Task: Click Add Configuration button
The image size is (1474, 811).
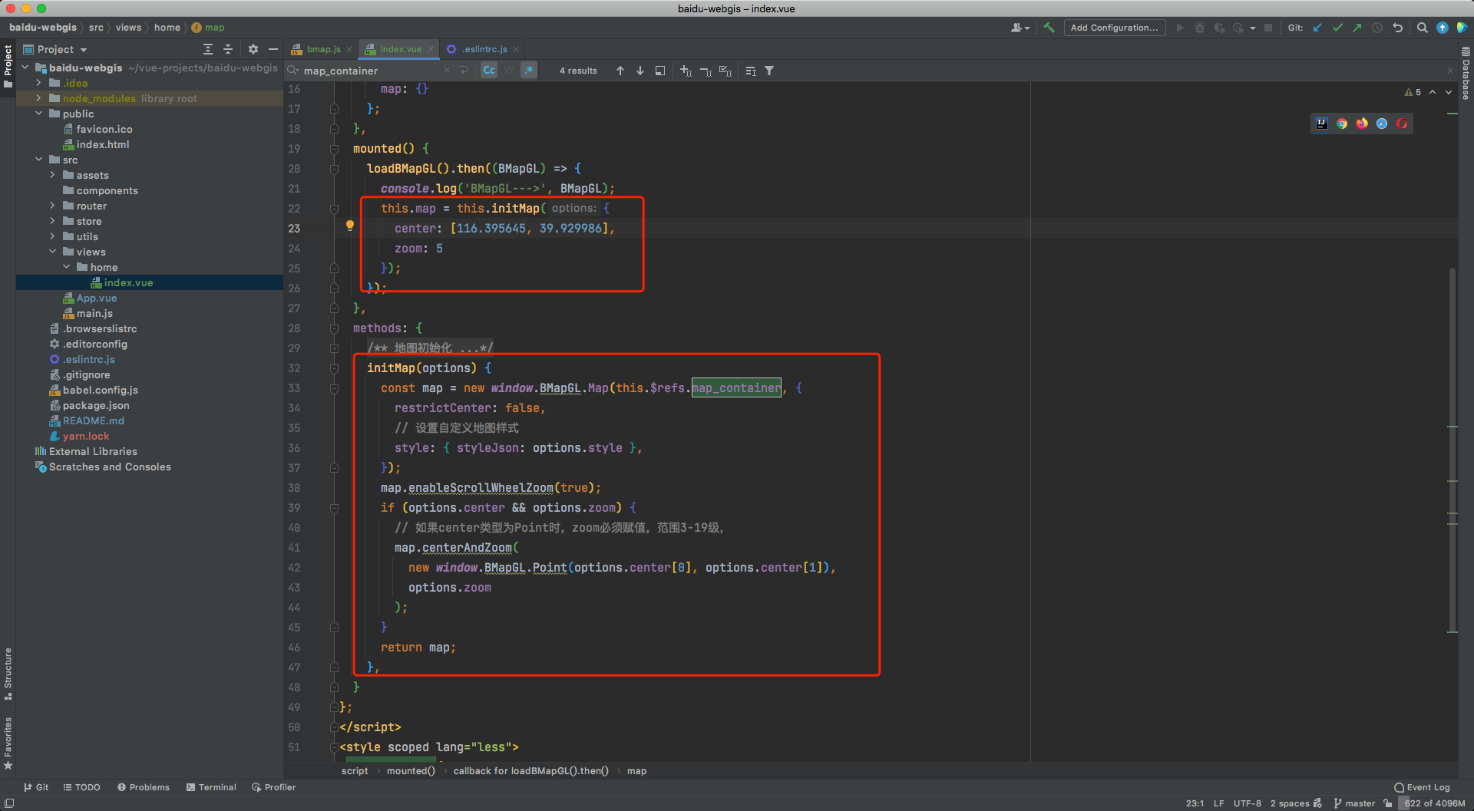Action: [x=1114, y=28]
